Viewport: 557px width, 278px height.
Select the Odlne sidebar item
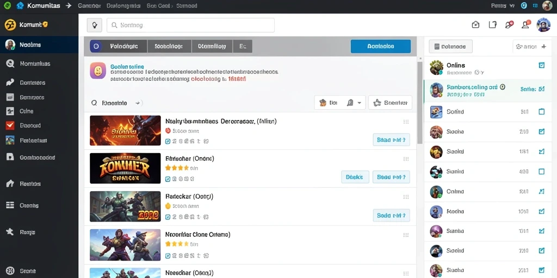point(26,111)
